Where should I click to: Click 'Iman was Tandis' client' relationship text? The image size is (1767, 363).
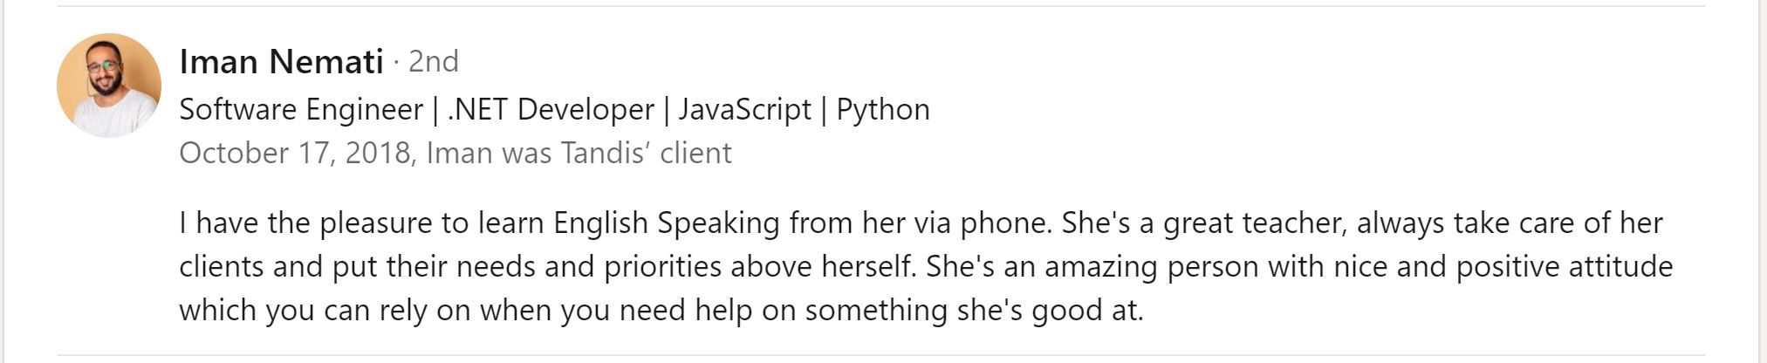pyautogui.click(x=579, y=154)
